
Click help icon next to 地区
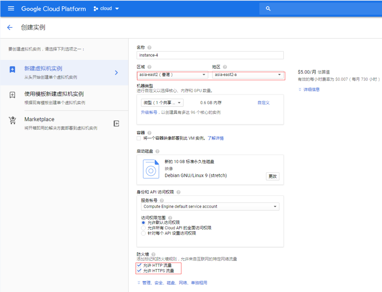(225, 67)
